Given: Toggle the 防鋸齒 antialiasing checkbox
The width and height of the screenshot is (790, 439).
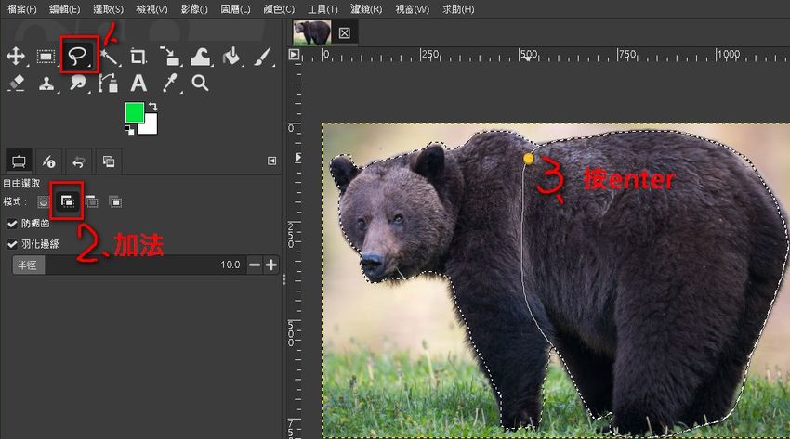Looking at the screenshot, I should click(x=12, y=224).
